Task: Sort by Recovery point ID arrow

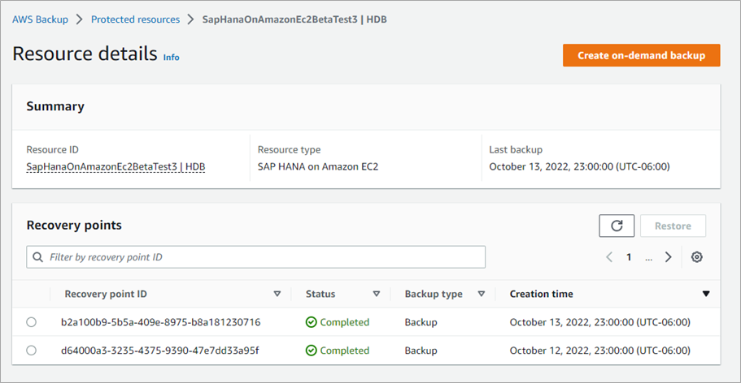Action: (x=277, y=294)
